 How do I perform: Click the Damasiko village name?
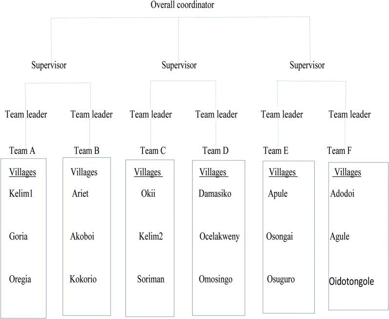tap(215, 193)
